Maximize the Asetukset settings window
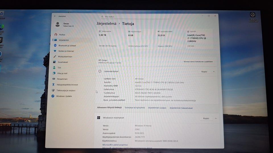Viewport: 273px width, 153px height. 209,16
